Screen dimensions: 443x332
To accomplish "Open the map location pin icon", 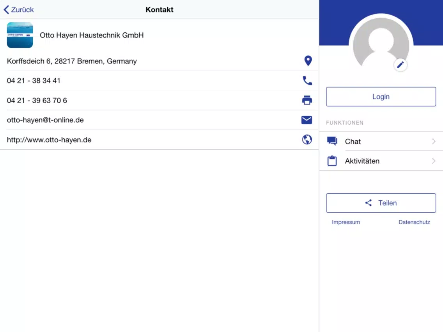I will point(308,61).
